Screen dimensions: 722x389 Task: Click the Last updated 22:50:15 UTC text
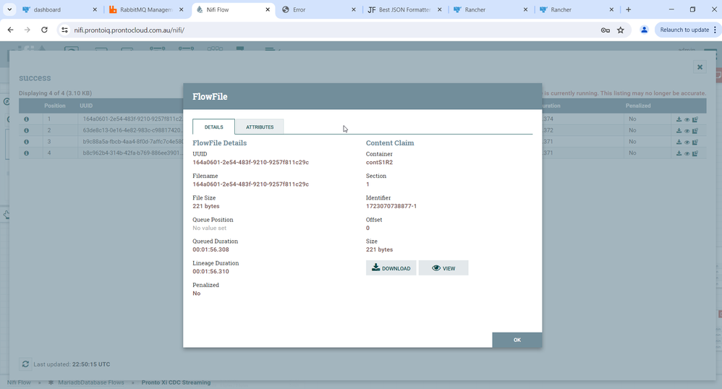[x=72, y=364]
